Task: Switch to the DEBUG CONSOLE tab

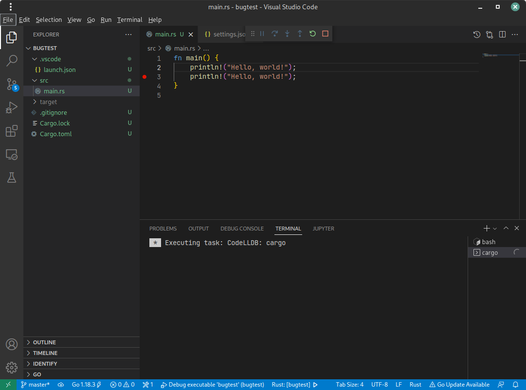Action: [242, 229]
